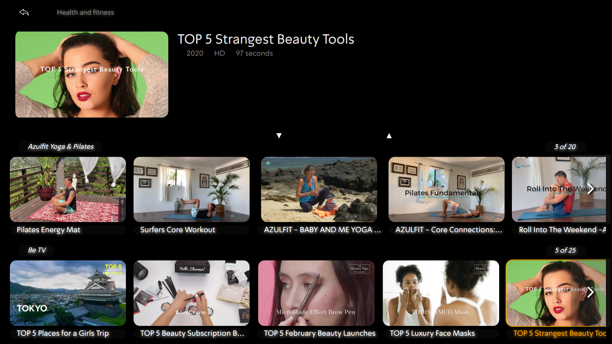Play the large TOP 5 Strangest Beauty Tools preview
This screenshot has width=612, height=344.
(x=92, y=75)
